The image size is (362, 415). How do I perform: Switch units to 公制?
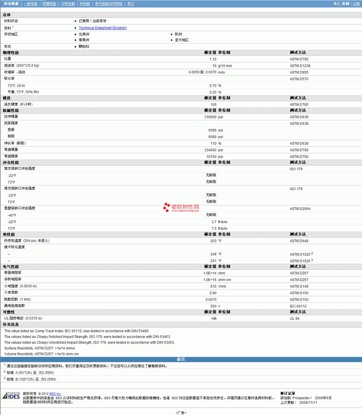tap(356, 4)
